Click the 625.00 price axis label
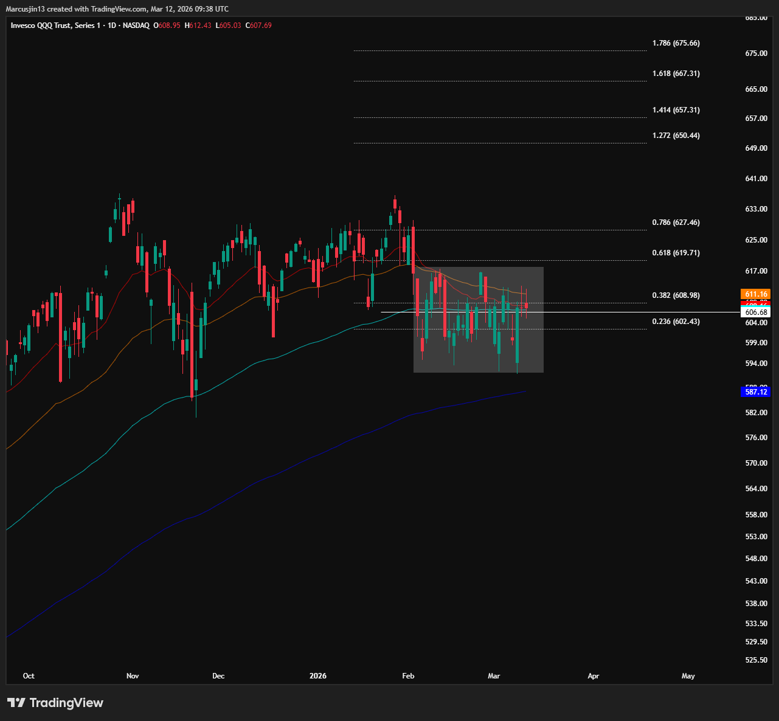Image resolution: width=779 pixels, height=721 pixels. [756, 240]
